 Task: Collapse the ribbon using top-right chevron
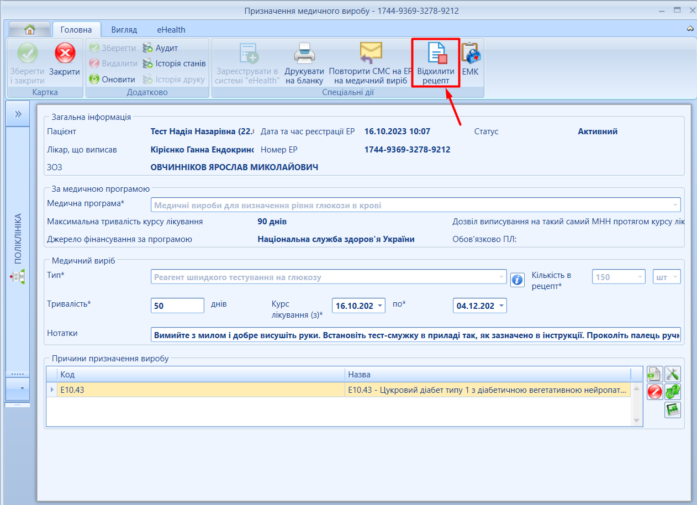tap(690, 28)
